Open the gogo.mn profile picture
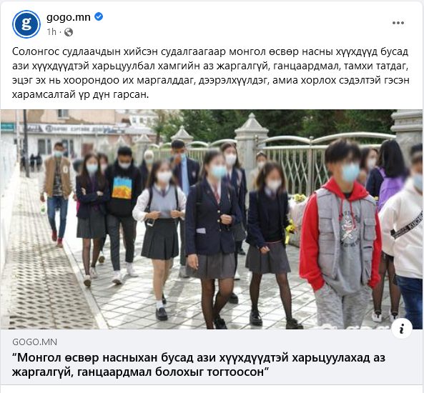The image size is (424, 393). coord(26,24)
